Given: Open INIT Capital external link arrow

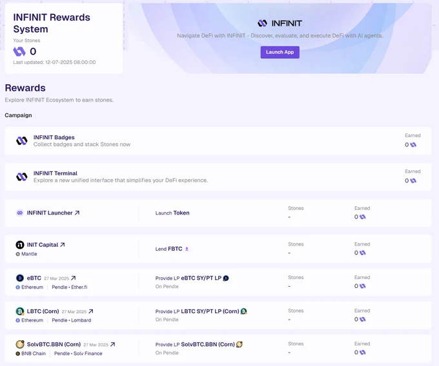Looking at the screenshot, I should click(x=63, y=245).
